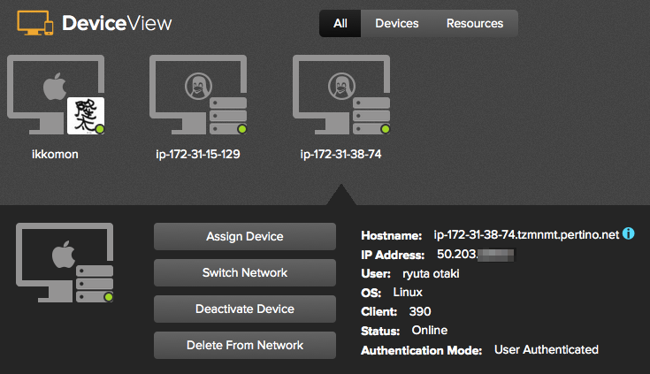The width and height of the screenshot is (650, 374).
Task: Click the Status value Online
Action: (x=430, y=331)
